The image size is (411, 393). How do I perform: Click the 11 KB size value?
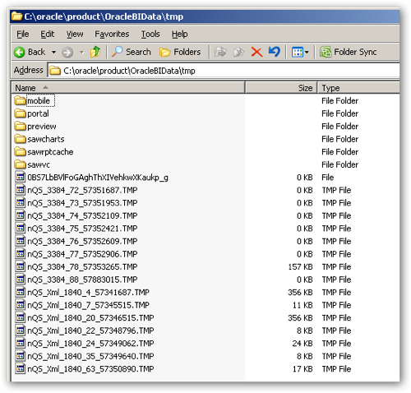point(302,305)
